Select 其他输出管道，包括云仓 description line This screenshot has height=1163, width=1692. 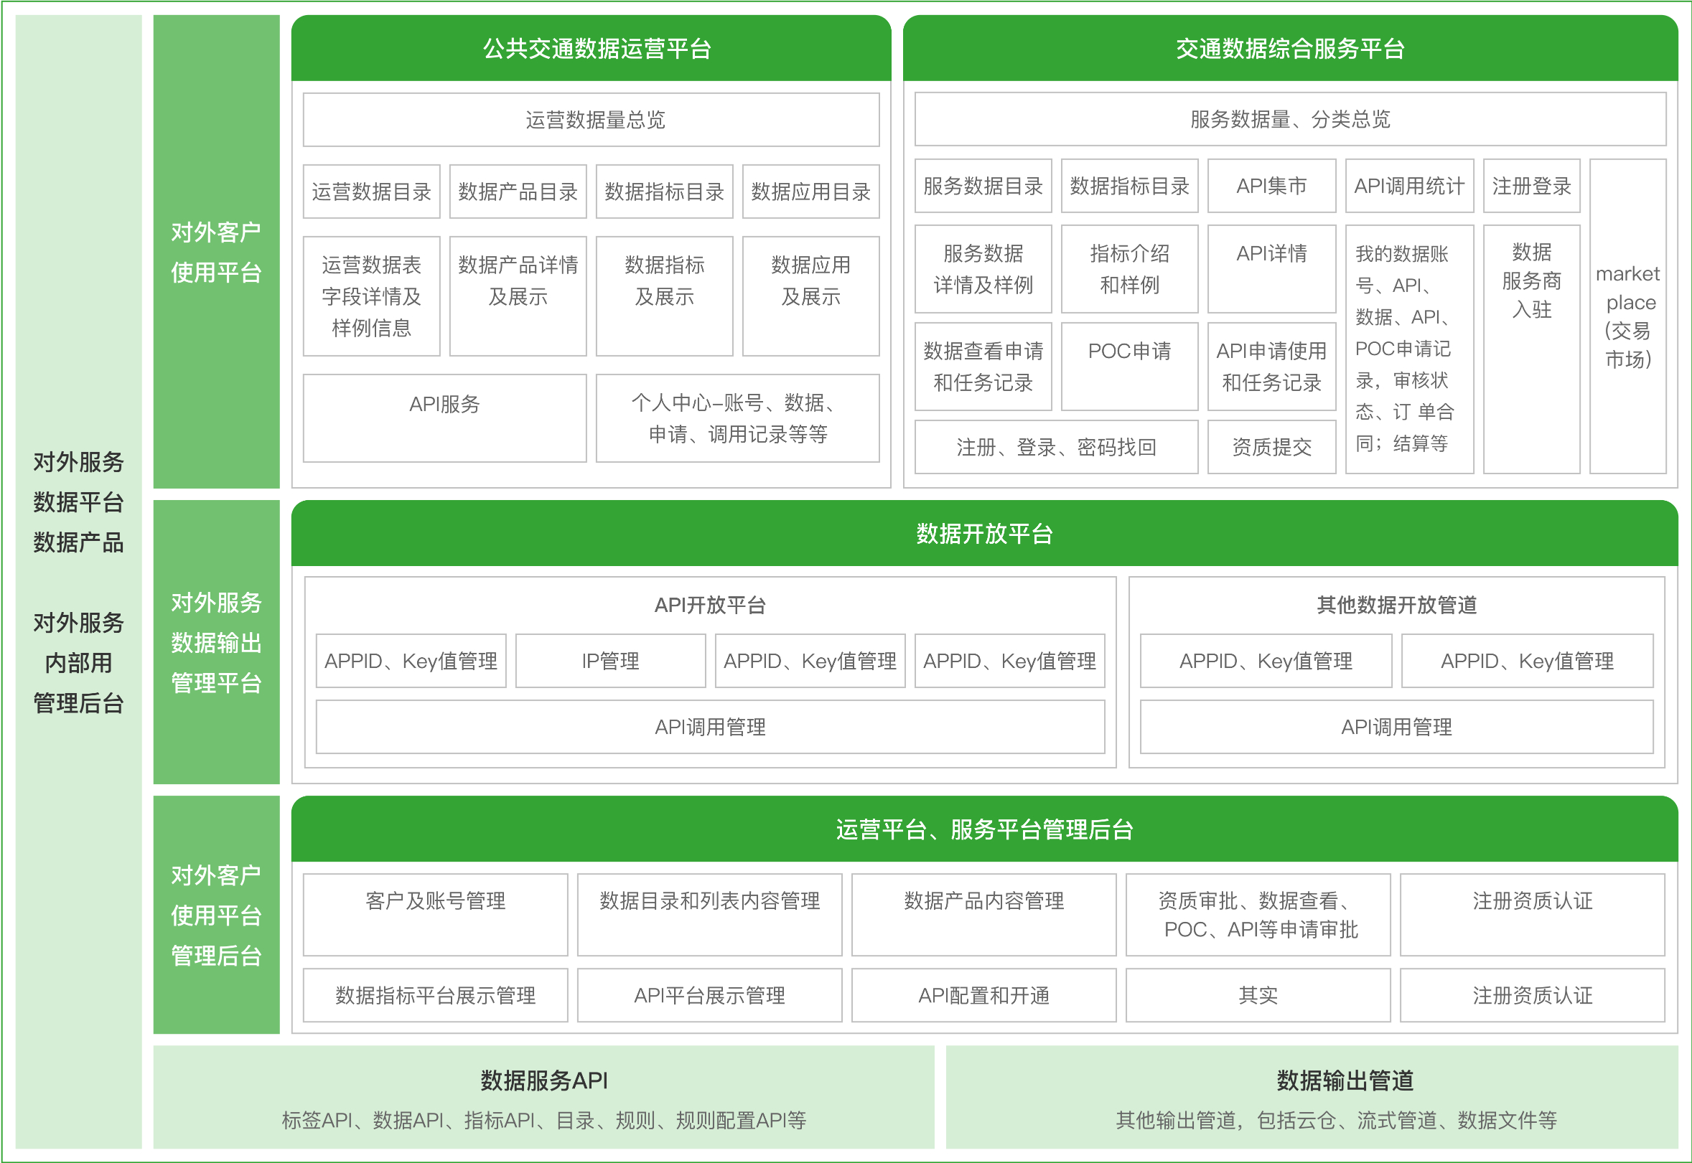click(1335, 1120)
